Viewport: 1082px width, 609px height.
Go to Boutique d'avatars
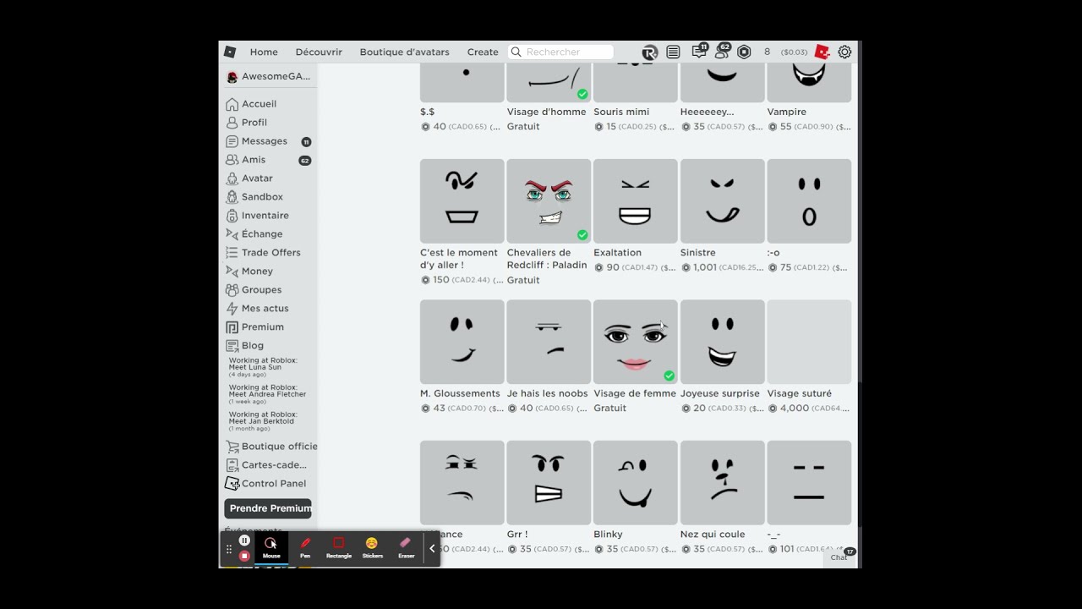click(404, 52)
